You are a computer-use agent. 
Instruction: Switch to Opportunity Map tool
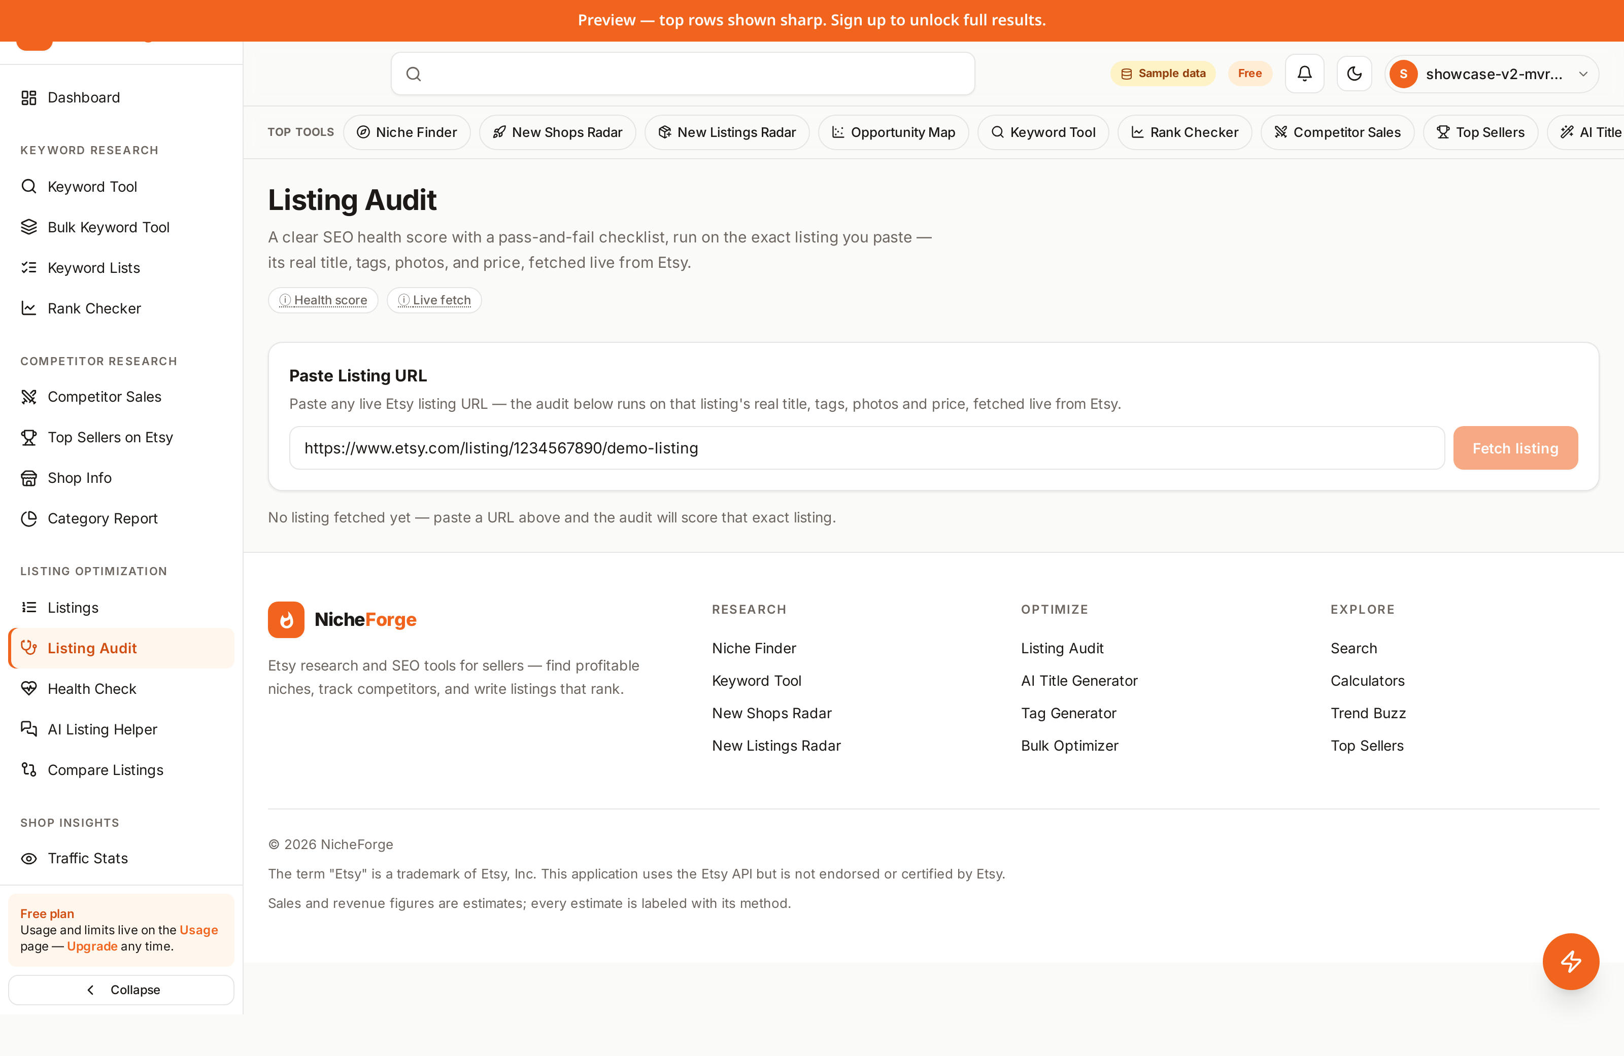pyautogui.click(x=893, y=132)
